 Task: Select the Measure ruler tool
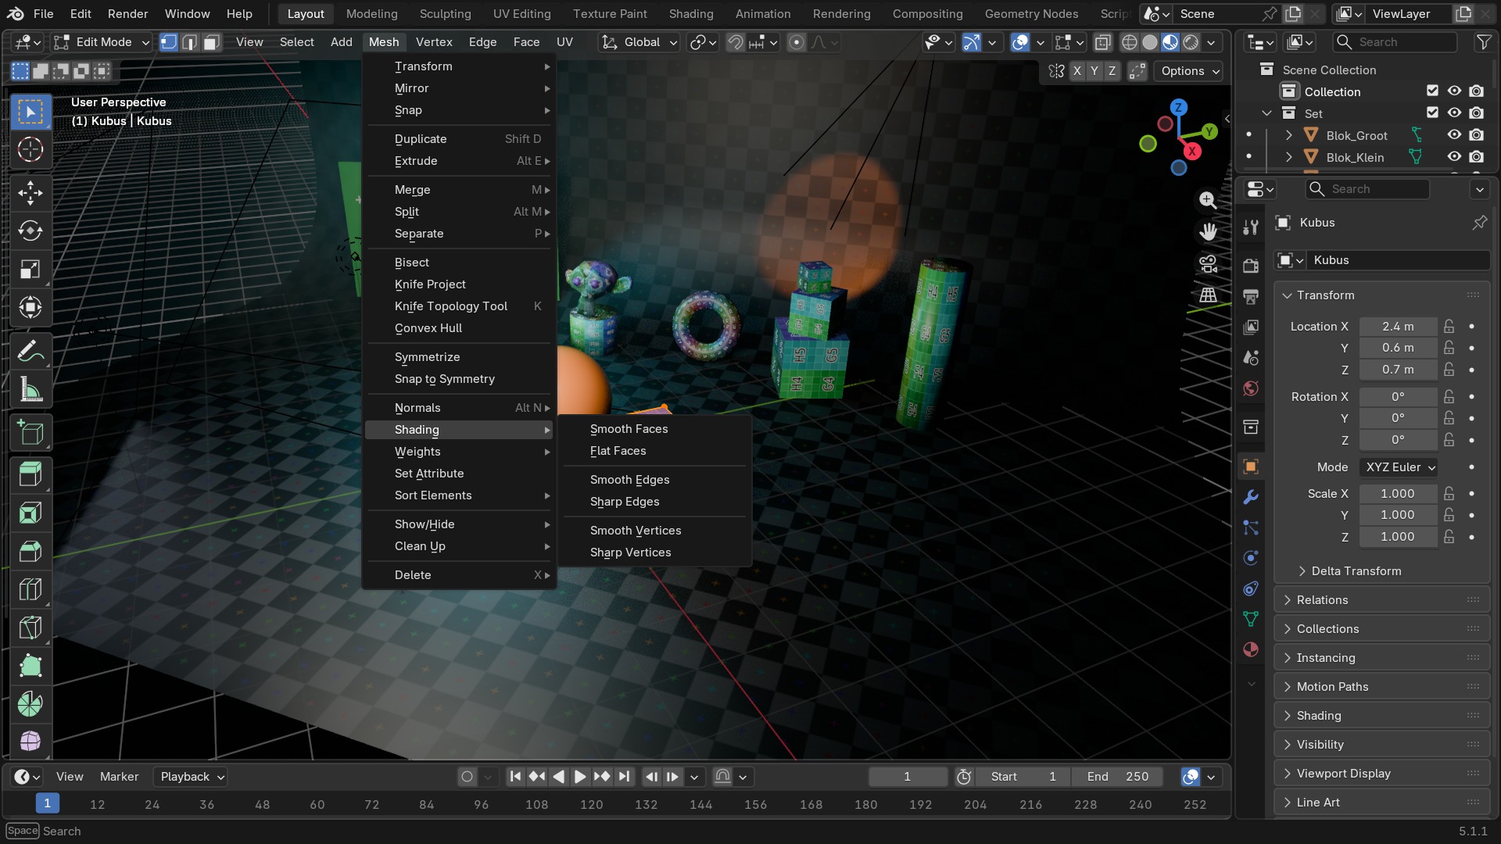click(30, 390)
